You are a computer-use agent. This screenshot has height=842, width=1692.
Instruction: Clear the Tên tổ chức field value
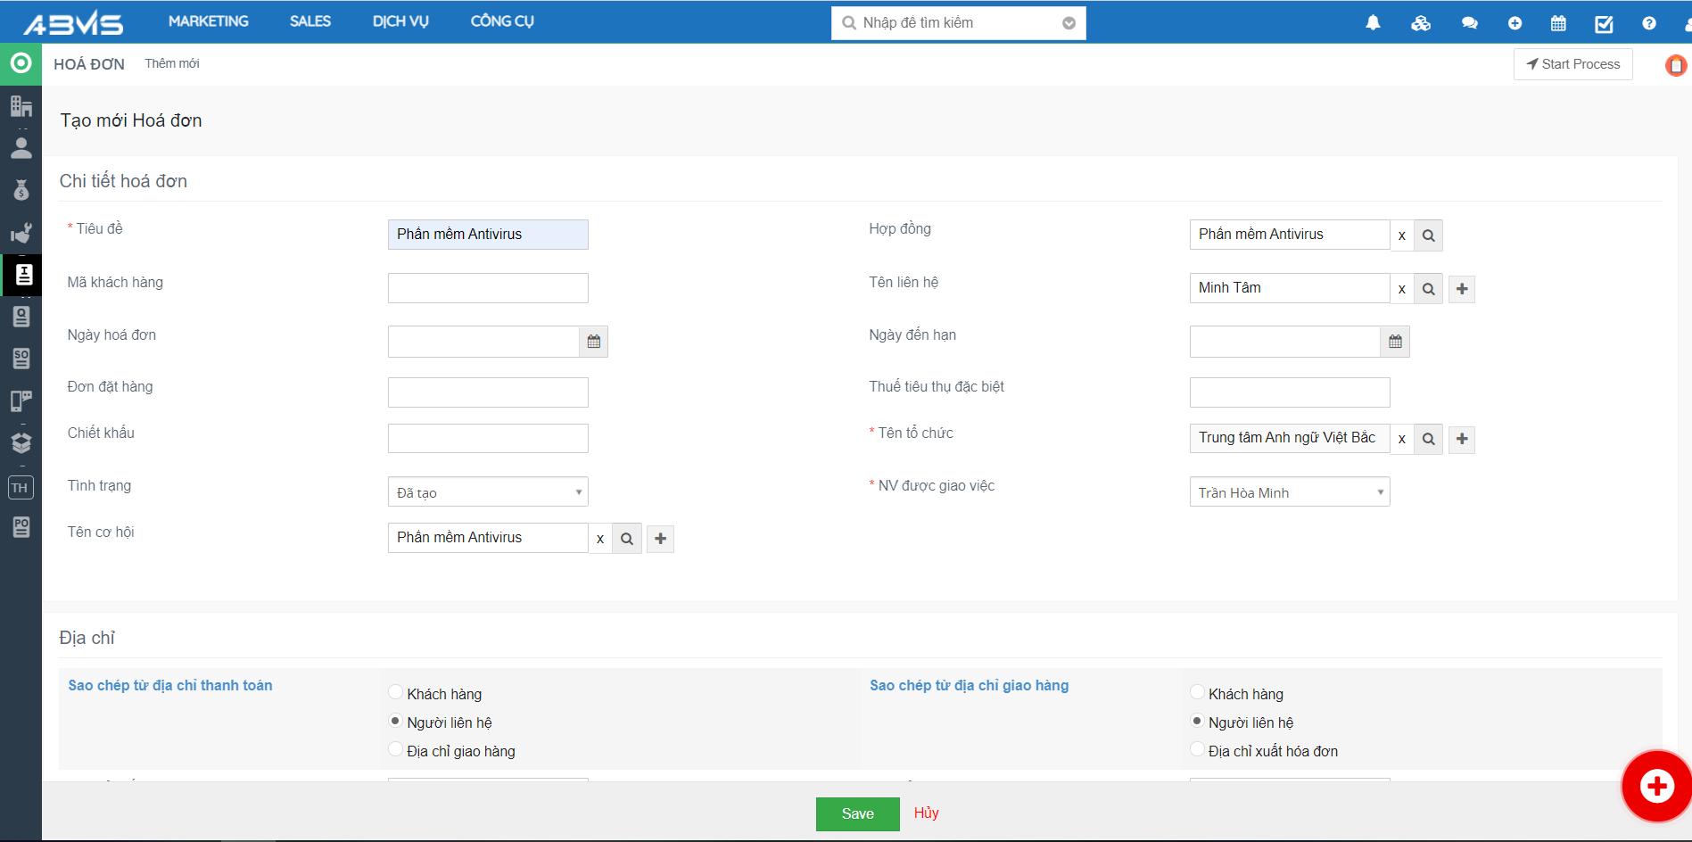(x=1401, y=439)
